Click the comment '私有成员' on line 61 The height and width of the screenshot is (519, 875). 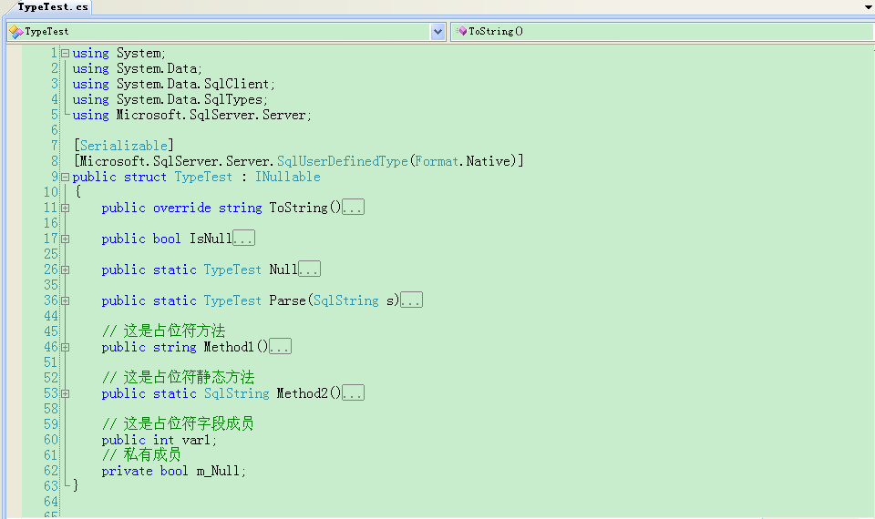point(152,455)
